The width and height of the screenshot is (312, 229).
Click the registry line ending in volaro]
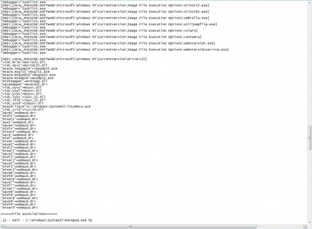99,31
